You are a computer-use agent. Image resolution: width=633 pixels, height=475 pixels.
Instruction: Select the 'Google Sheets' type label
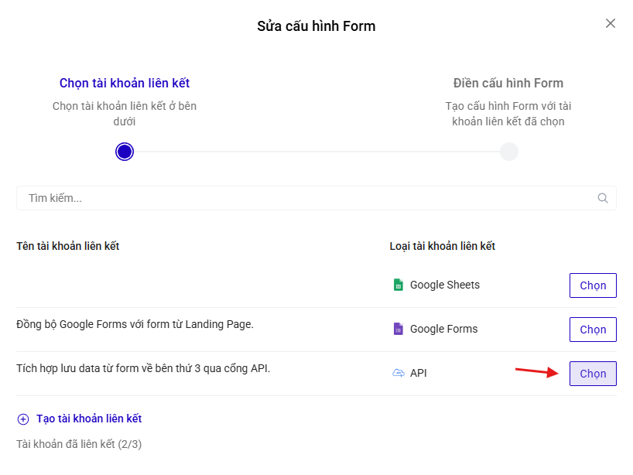444,285
